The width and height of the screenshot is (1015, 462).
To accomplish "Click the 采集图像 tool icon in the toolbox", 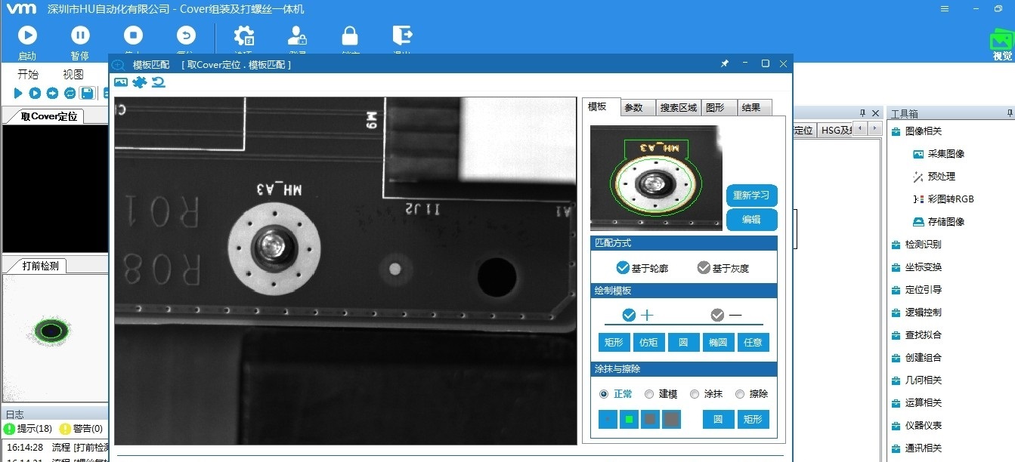I will point(918,154).
